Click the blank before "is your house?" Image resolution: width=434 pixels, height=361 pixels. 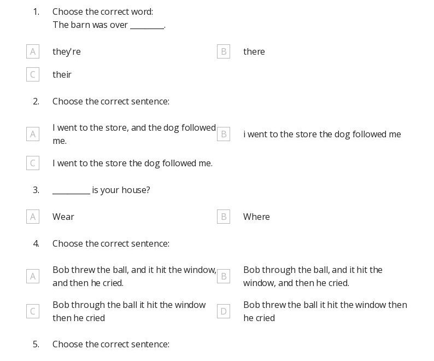point(71,193)
